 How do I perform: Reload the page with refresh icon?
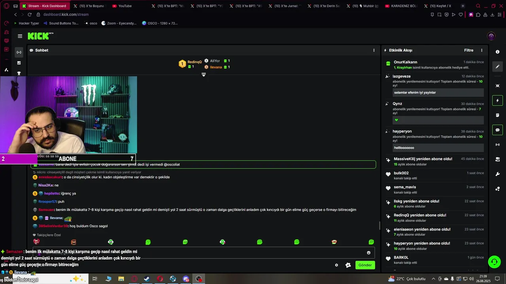pos(29,15)
